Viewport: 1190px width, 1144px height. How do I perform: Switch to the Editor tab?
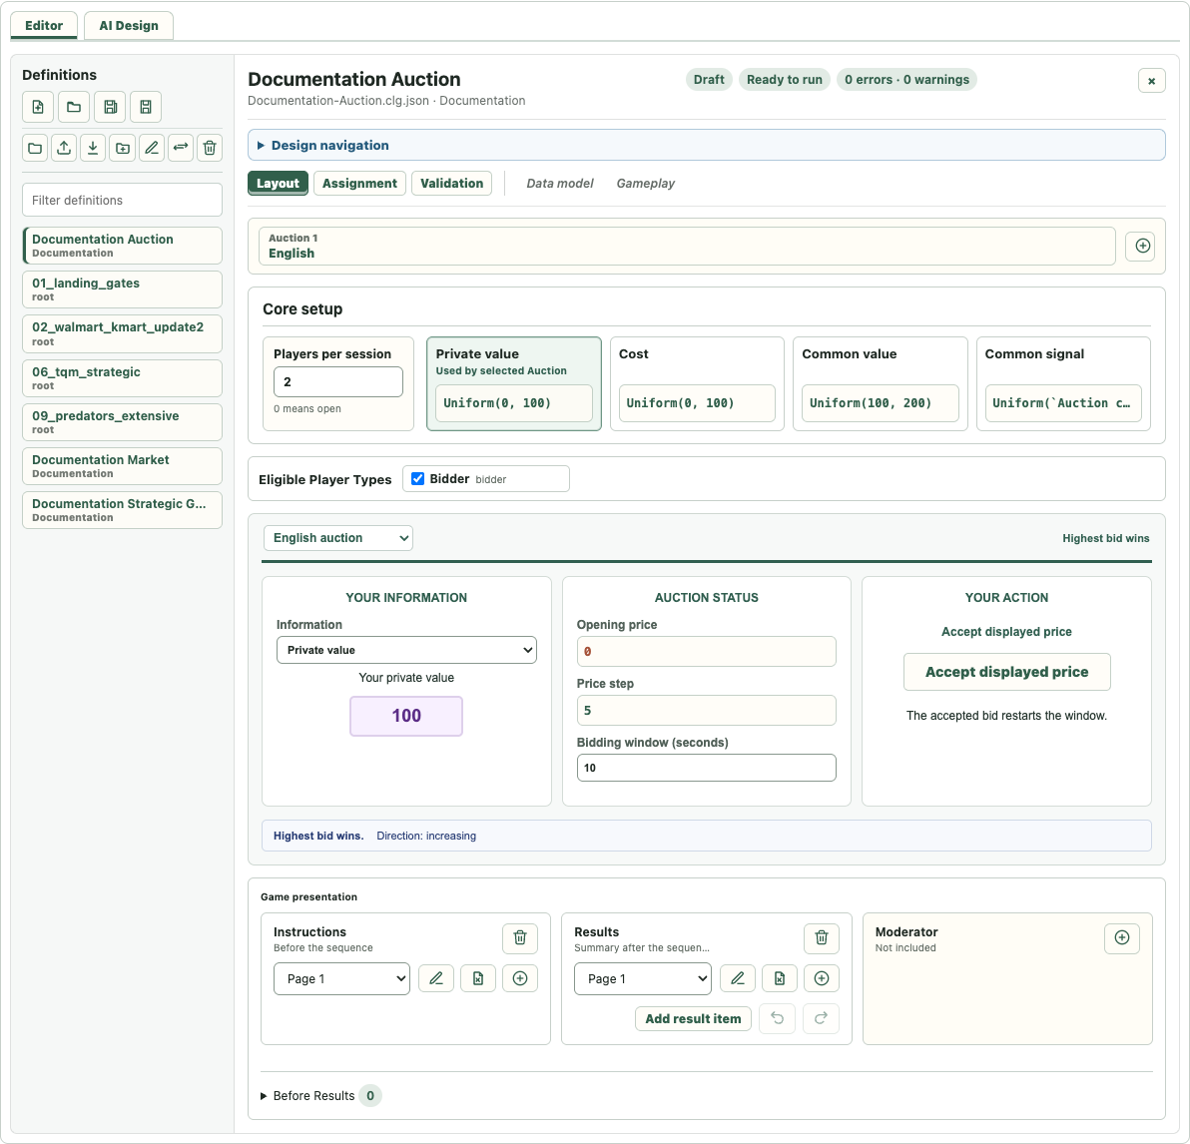coord(44,25)
